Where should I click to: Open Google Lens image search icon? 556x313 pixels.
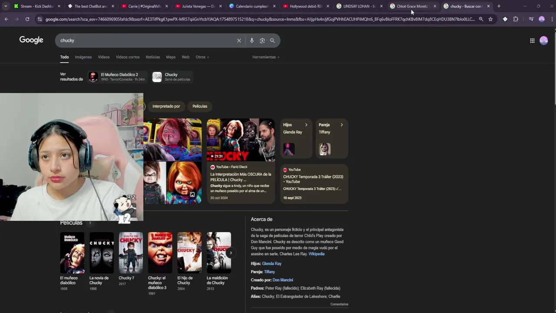262,40
